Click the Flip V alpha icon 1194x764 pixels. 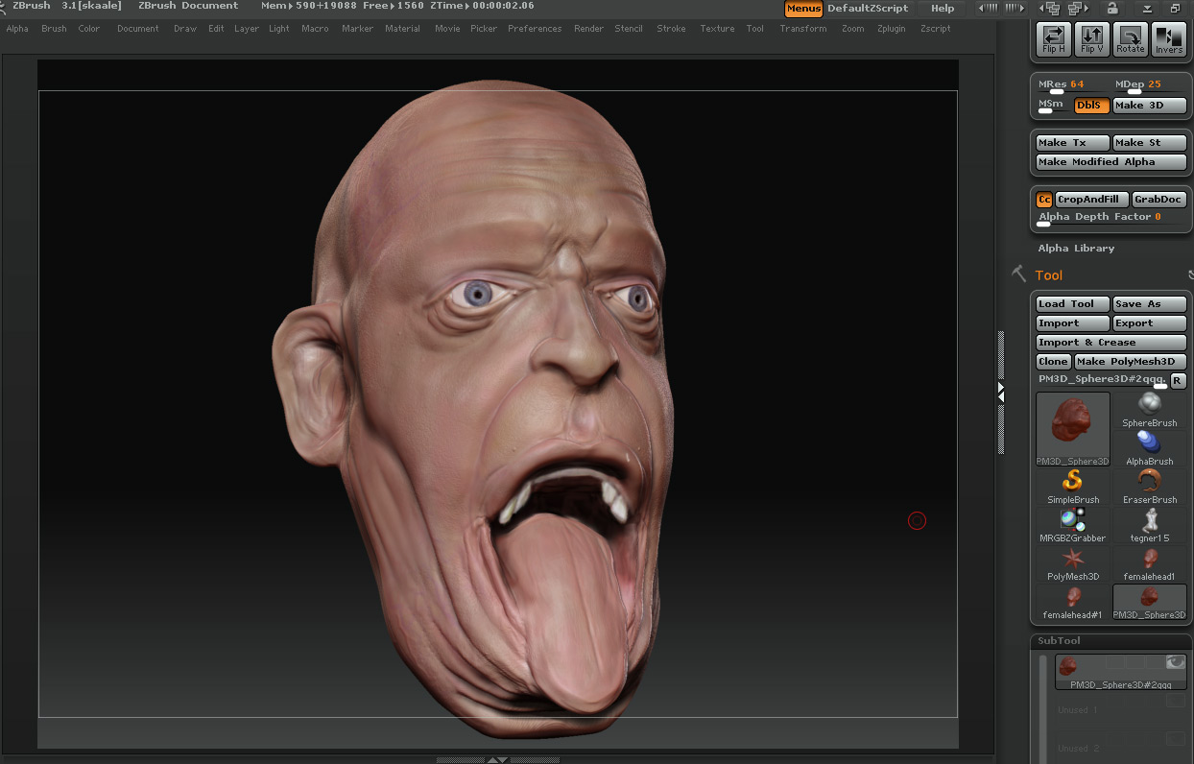pyautogui.click(x=1091, y=38)
